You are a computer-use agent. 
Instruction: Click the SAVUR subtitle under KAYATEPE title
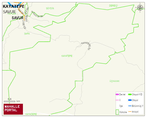(x=9, y=12)
